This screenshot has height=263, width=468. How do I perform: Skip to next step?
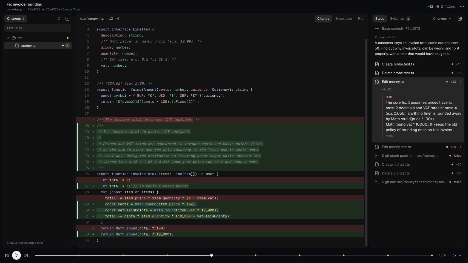point(26,255)
